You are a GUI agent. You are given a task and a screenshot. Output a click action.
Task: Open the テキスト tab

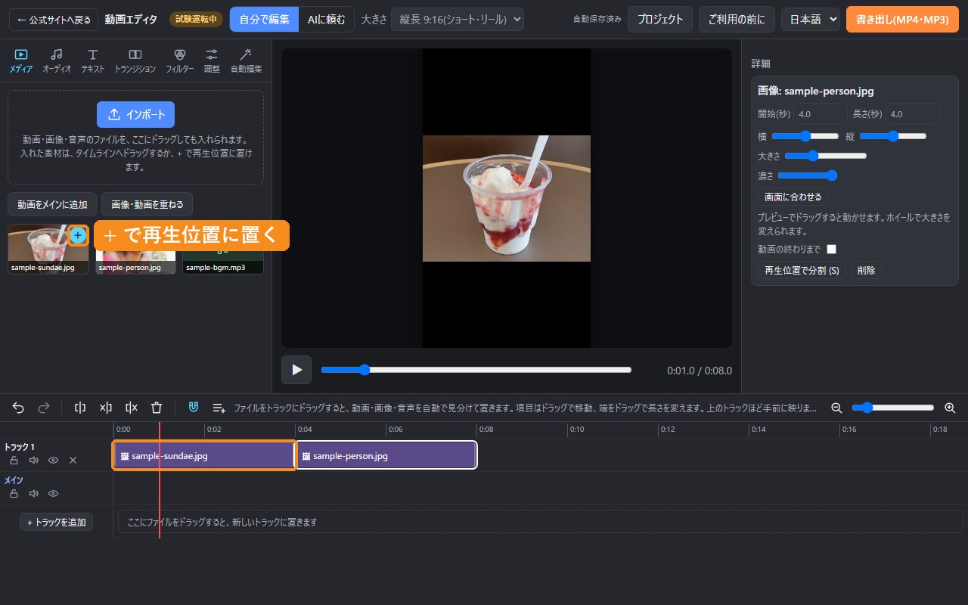[x=93, y=60]
